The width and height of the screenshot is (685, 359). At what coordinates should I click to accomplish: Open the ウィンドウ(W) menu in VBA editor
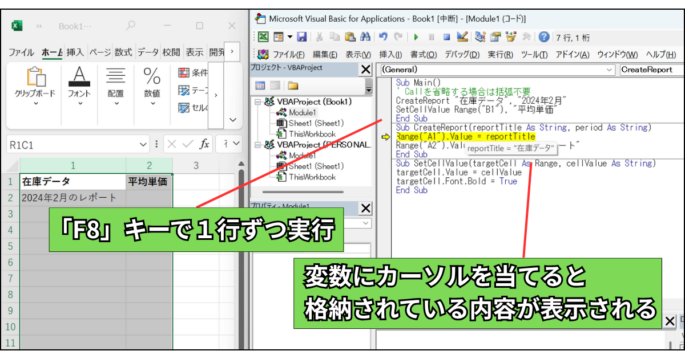[618, 55]
